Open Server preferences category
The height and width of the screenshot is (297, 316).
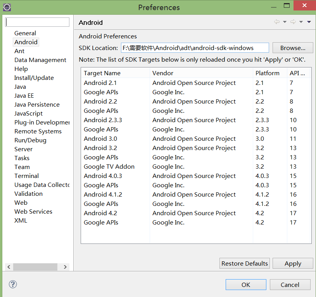tap(23, 149)
